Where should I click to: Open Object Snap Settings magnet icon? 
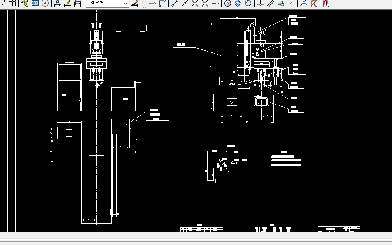326,3
